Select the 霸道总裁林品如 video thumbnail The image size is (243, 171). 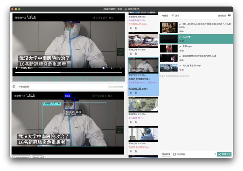click(169, 58)
